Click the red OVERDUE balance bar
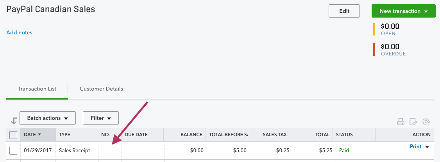 tap(374, 50)
